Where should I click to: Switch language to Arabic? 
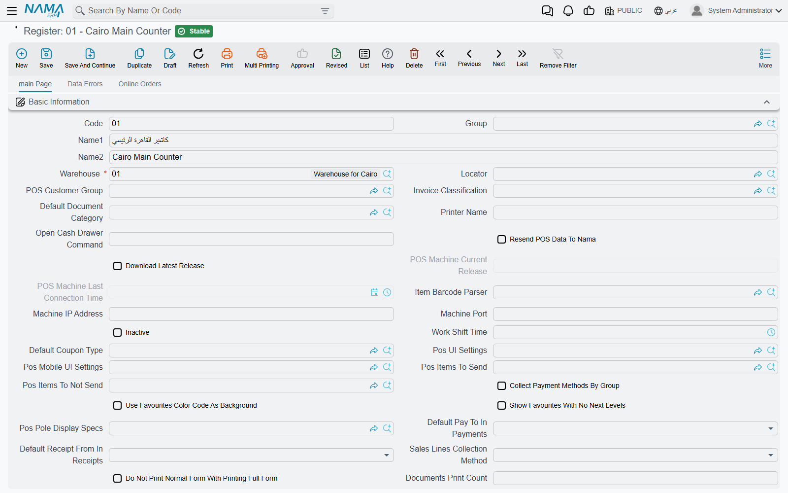[x=666, y=10]
